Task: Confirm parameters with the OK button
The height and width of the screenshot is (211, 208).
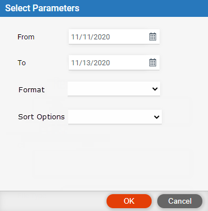Action: pos(129,201)
